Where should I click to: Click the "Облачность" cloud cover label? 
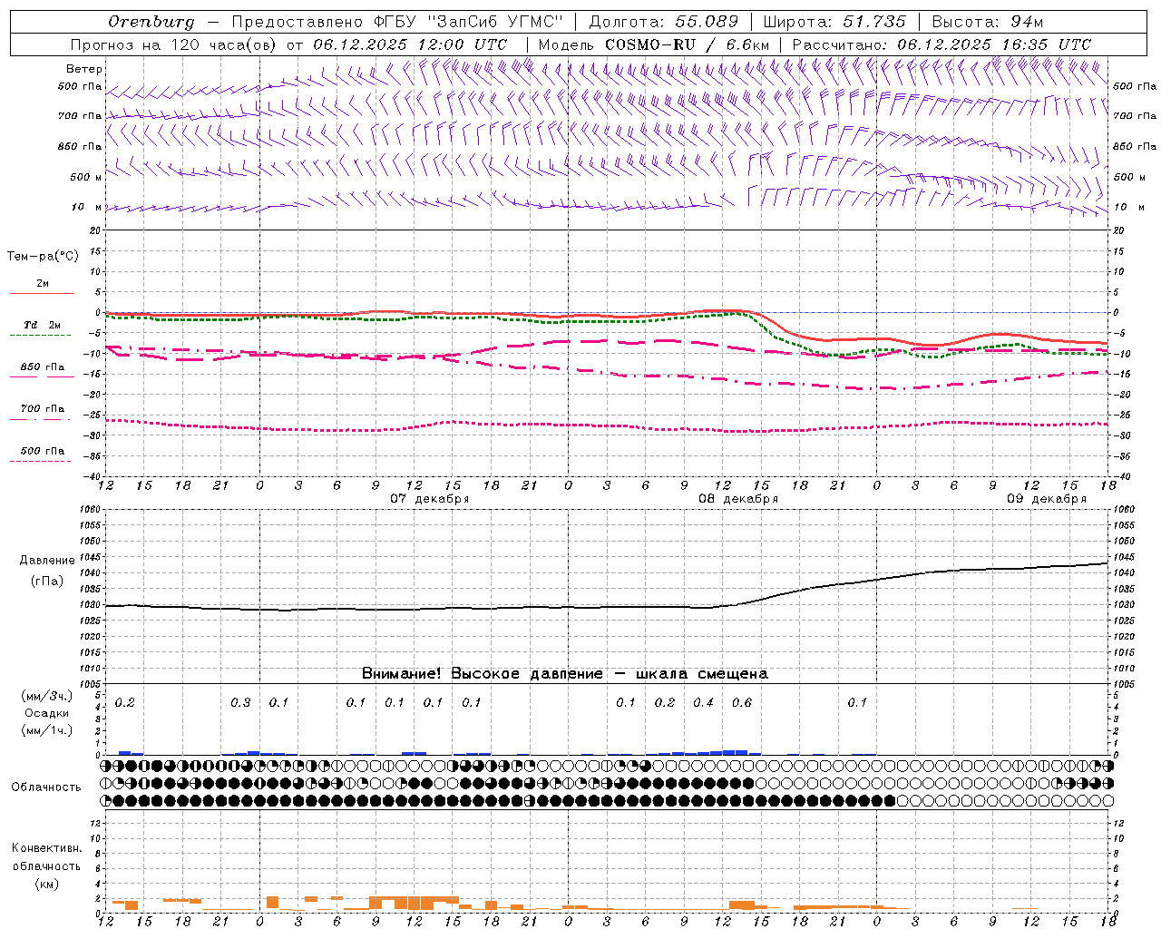pos(46,787)
